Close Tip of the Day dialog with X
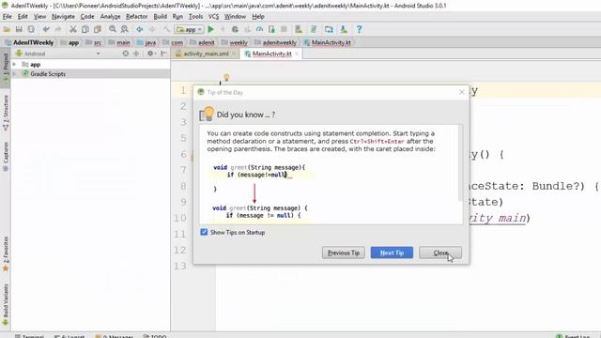Image resolution: width=601 pixels, height=338 pixels. pos(462,92)
